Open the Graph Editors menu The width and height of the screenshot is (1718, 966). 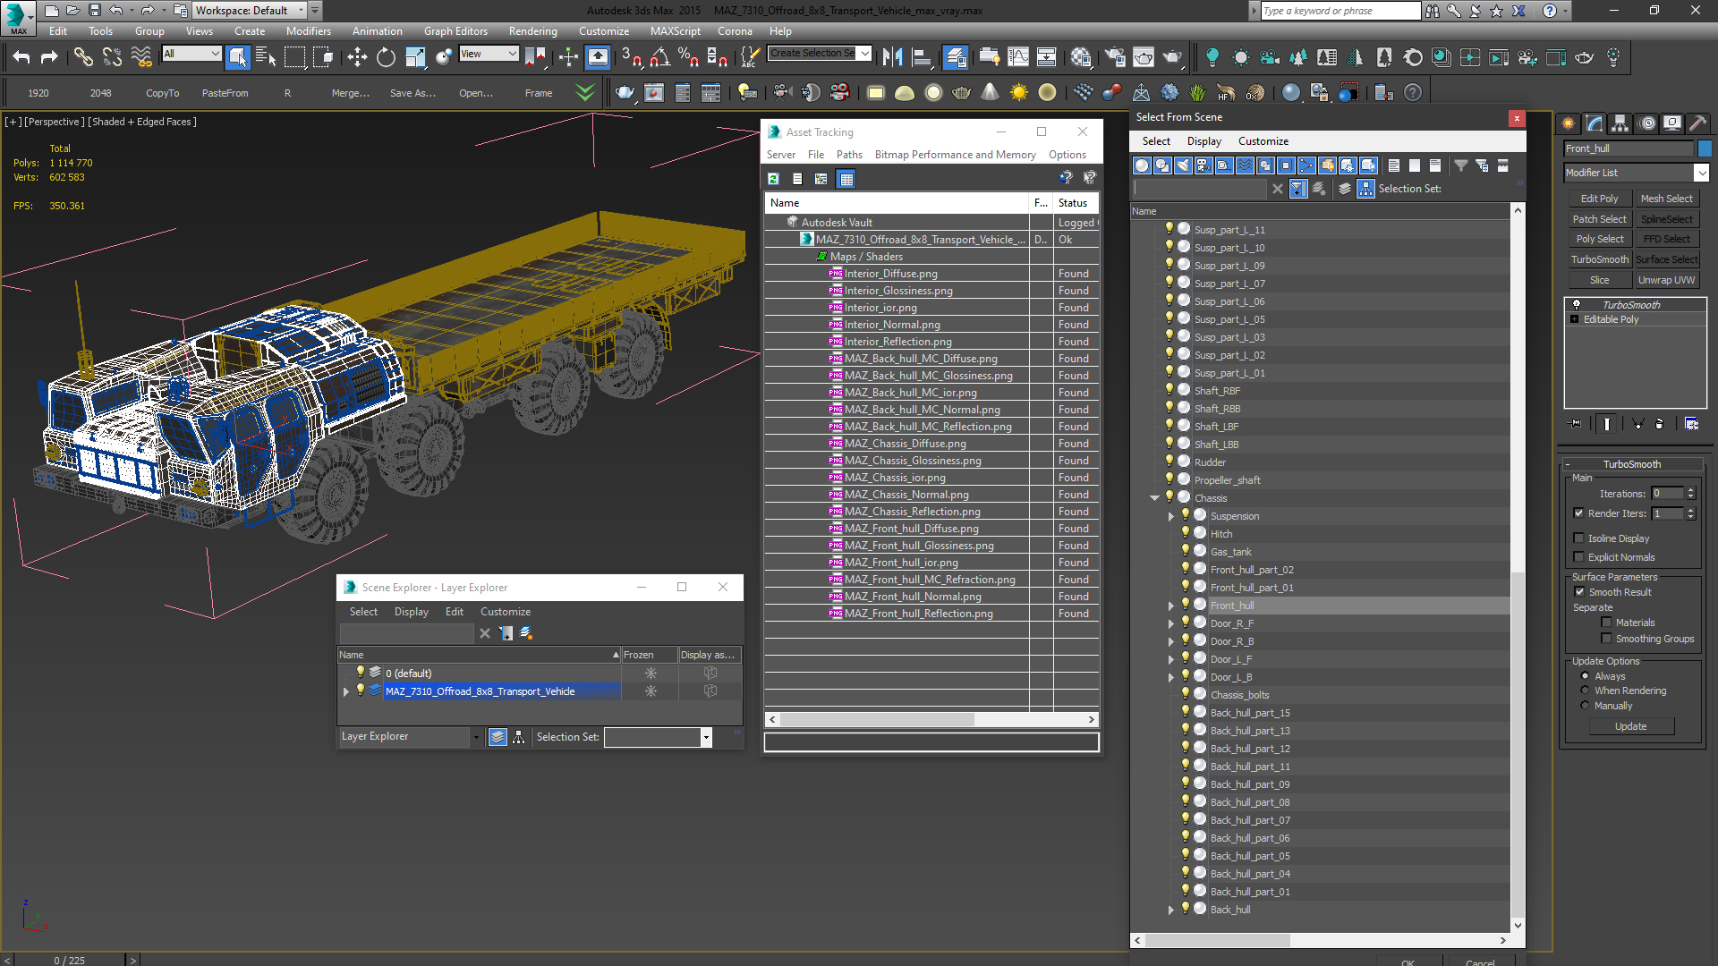tap(455, 31)
